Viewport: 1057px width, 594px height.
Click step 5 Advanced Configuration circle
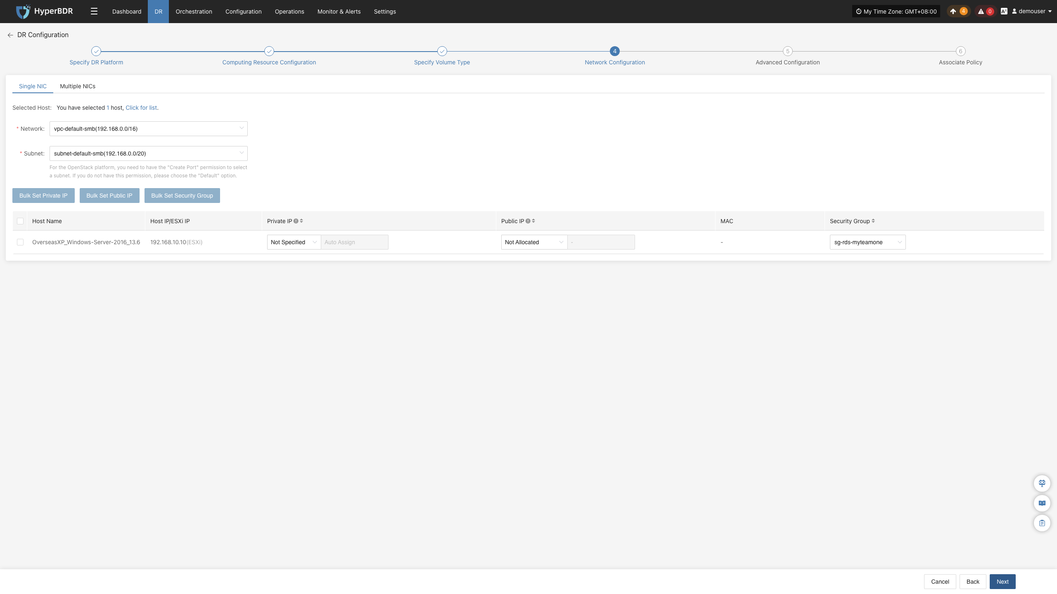click(x=788, y=51)
